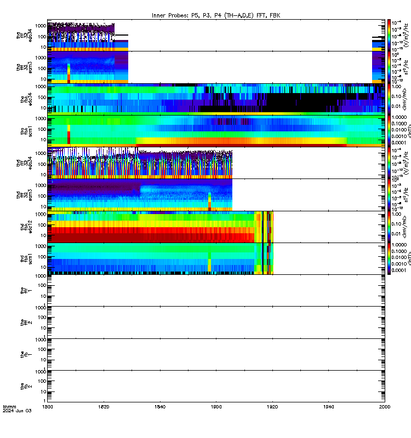Click the '1900' time axis label
The height and width of the screenshot is (438, 411).
216,407
